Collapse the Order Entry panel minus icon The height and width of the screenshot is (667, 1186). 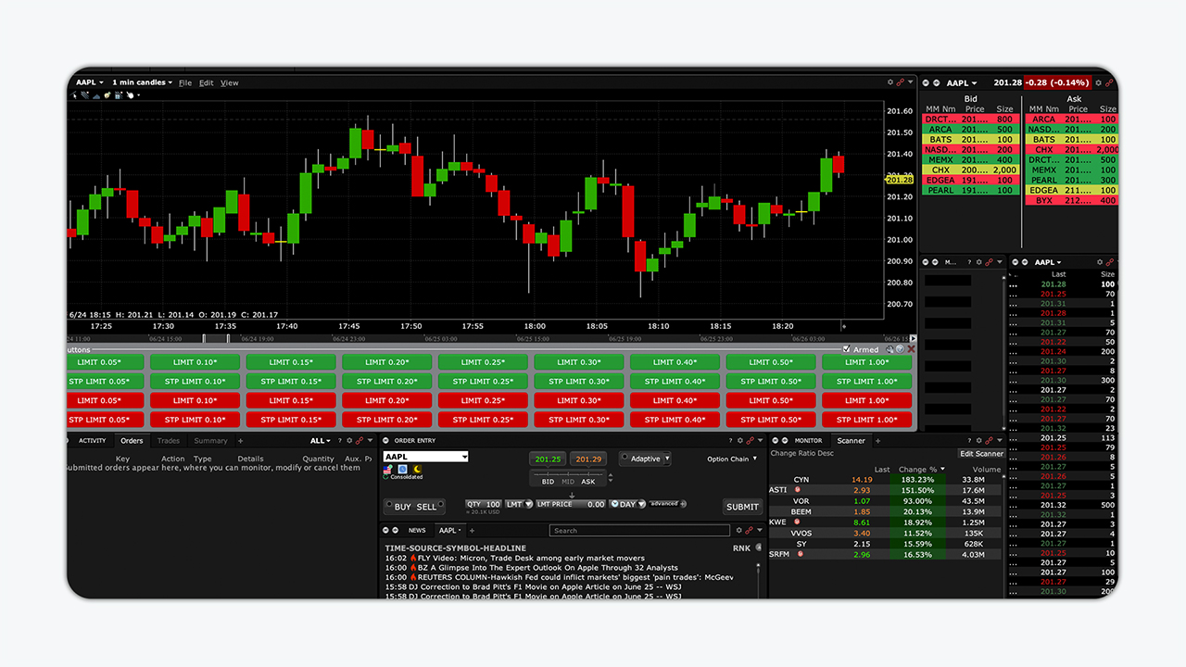click(x=385, y=441)
